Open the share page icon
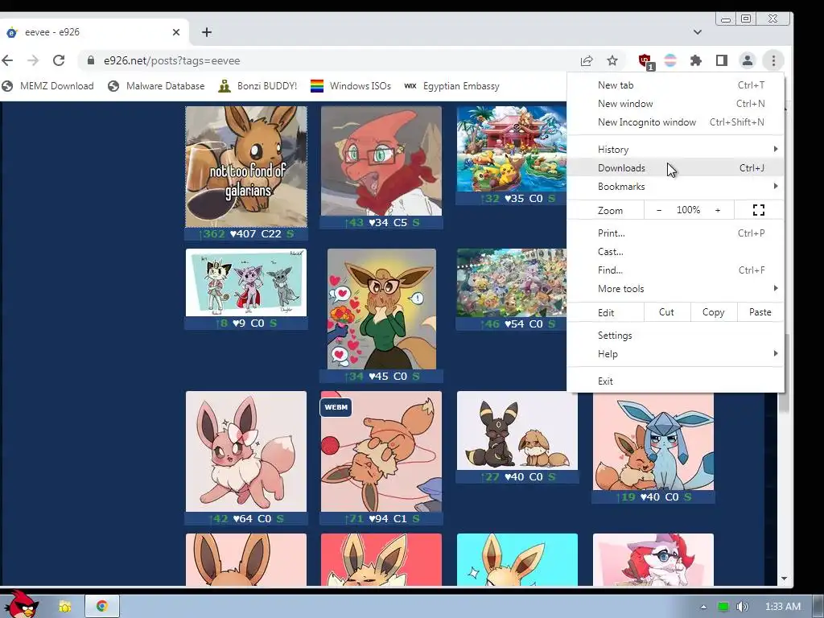Screen dimensions: 824x618 pyautogui.click(x=587, y=60)
